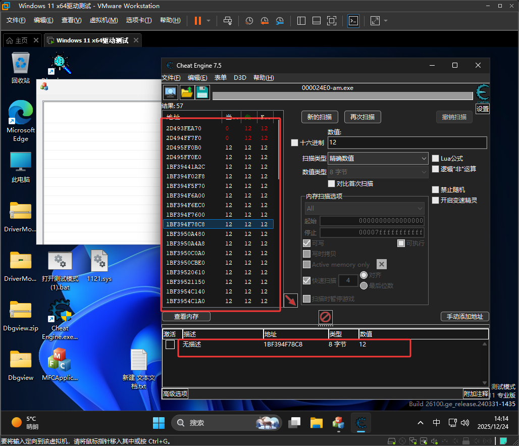Open the VMware console view icon
Screen dimensions: 519x446
pyautogui.click(x=353, y=21)
